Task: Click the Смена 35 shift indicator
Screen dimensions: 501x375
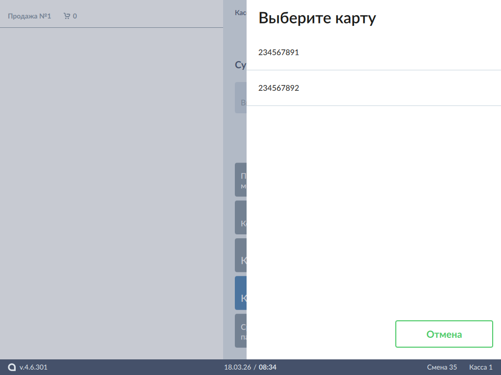Action: (442, 367)
